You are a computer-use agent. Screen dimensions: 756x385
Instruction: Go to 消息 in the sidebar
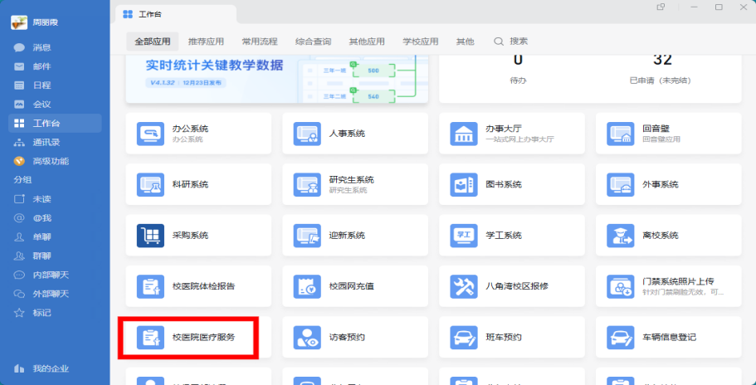coord(41,47)
